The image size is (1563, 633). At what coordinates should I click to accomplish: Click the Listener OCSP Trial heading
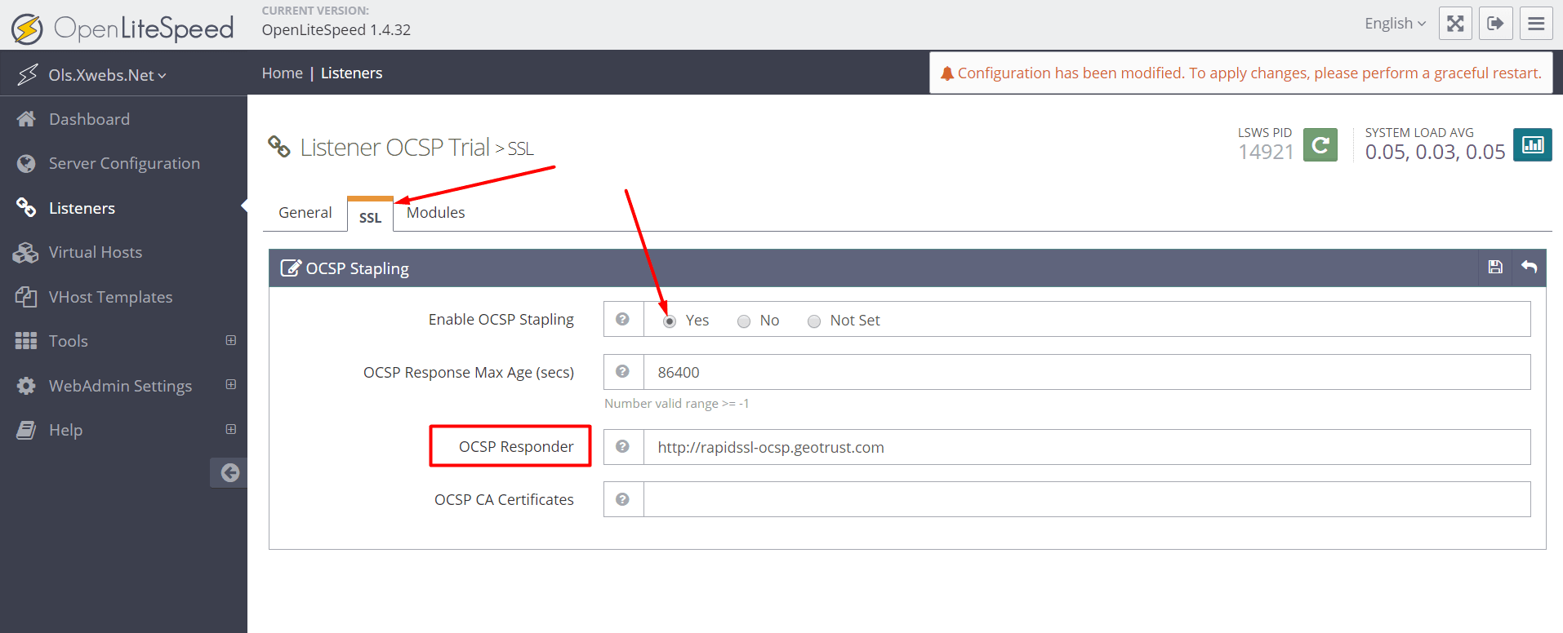(x=394, y=147)
